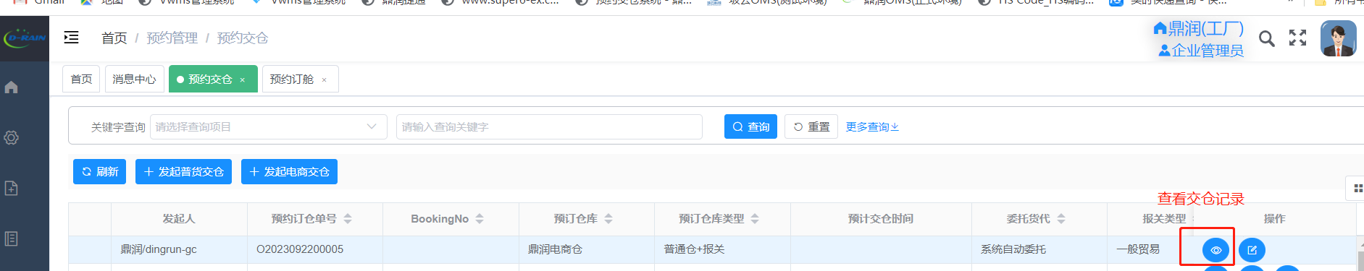The width and height of the screenshot is (1364, 271).
Task: Open the home icon in the left sidebar
Action: click(x=11, y=87)
